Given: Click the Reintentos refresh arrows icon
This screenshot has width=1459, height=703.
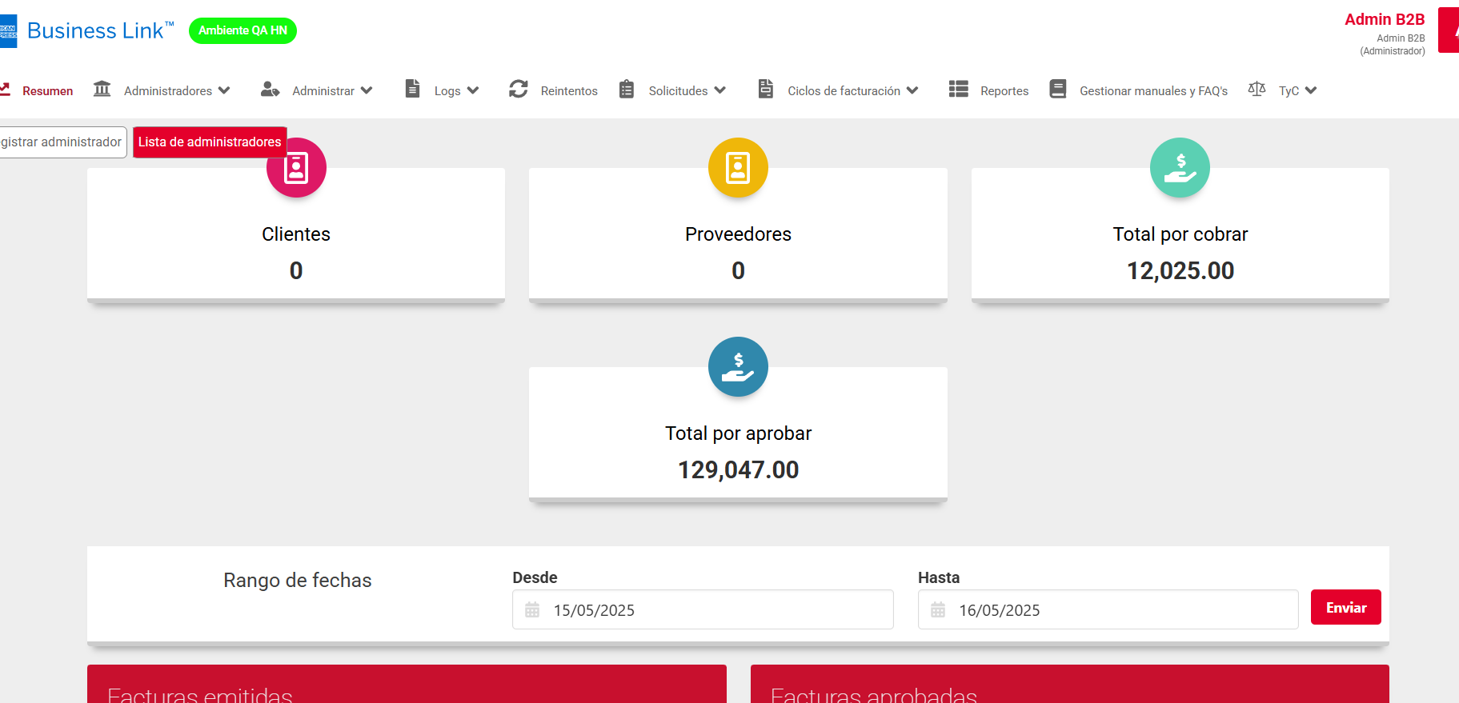Looking at the screenshot, I should (x=519, y=90).
